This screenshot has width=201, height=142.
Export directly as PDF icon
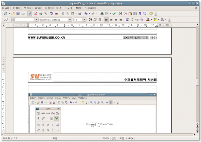[36, 14]
